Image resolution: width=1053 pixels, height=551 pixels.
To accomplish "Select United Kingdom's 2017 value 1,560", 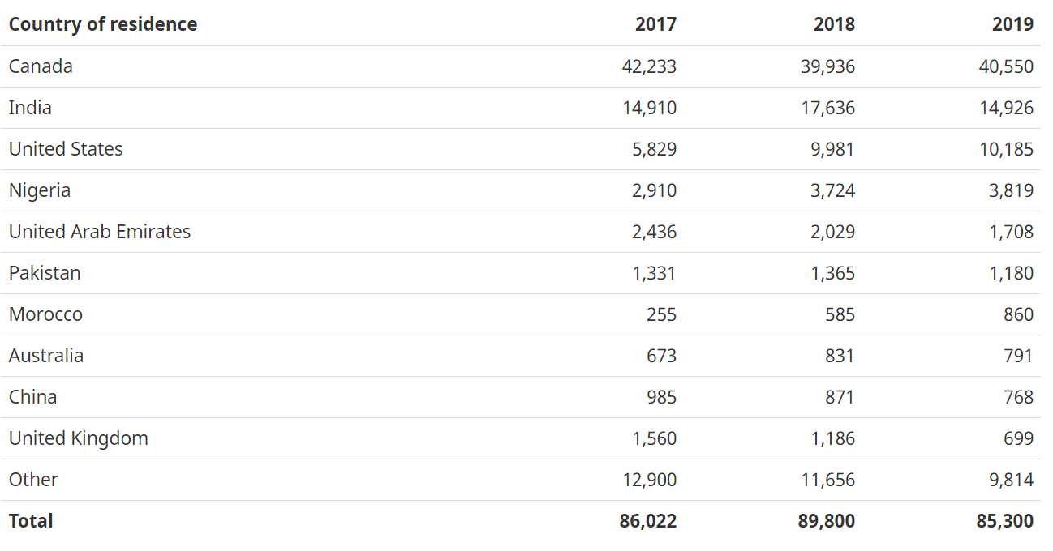I will point(654,438).
